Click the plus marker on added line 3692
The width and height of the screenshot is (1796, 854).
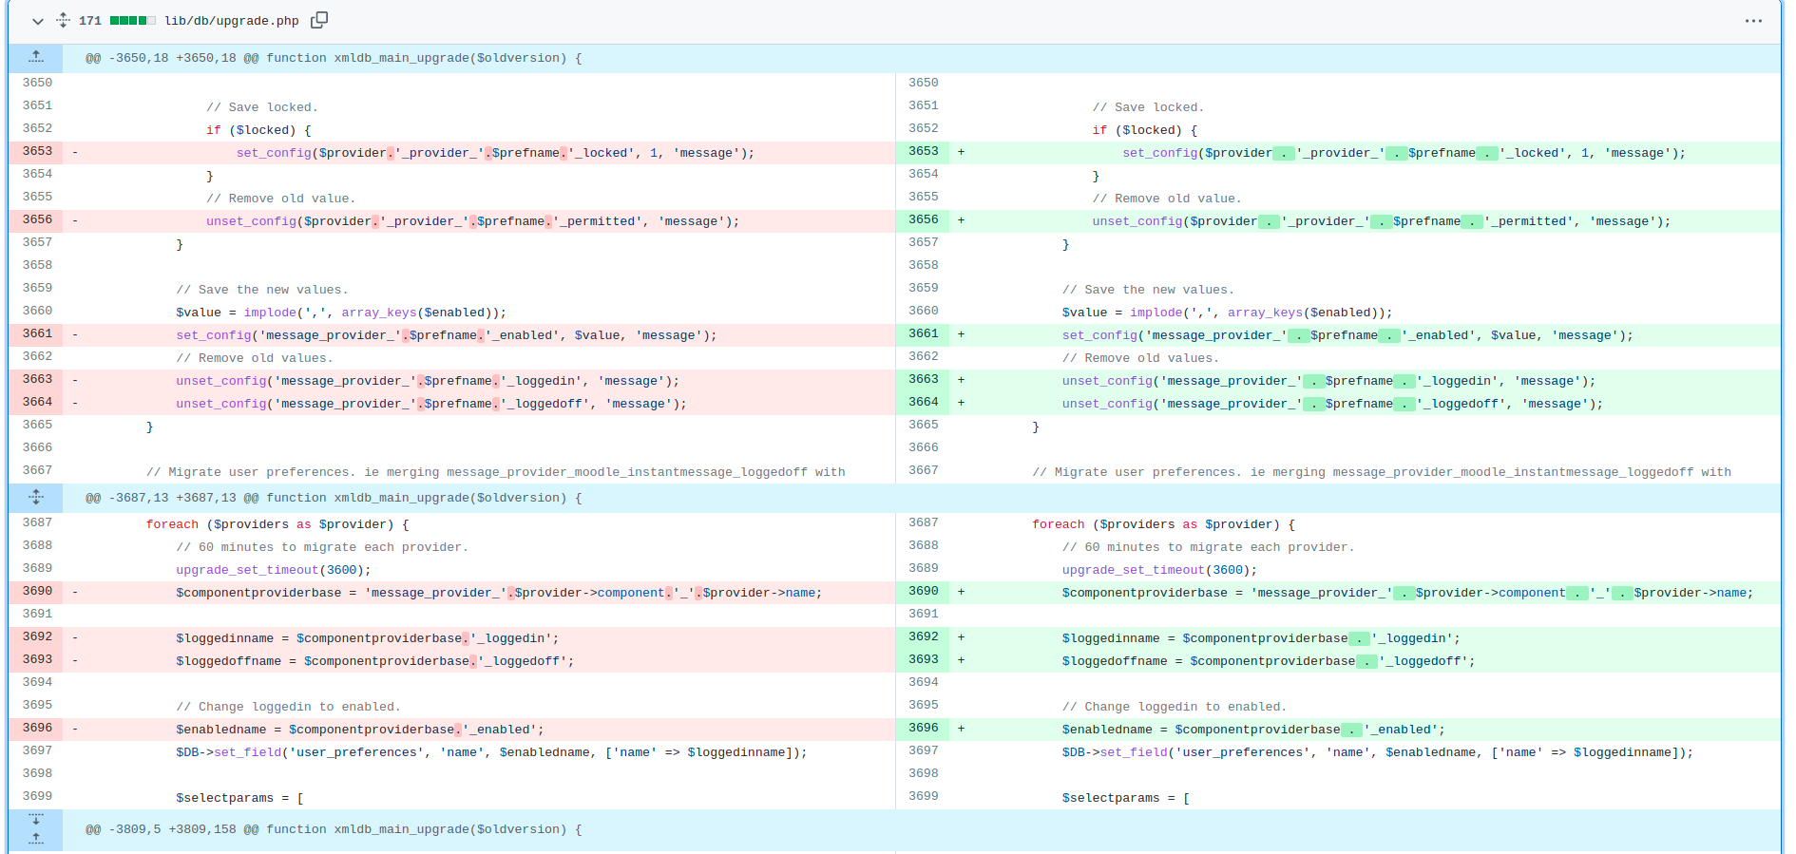pyautogui.click(x=961, y=637)
